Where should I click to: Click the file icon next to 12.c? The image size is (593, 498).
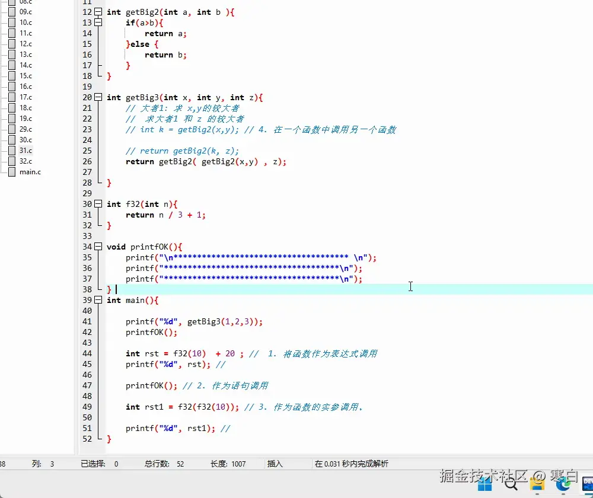(x=12, y=43)
